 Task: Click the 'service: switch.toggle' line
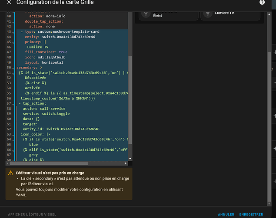46,114
